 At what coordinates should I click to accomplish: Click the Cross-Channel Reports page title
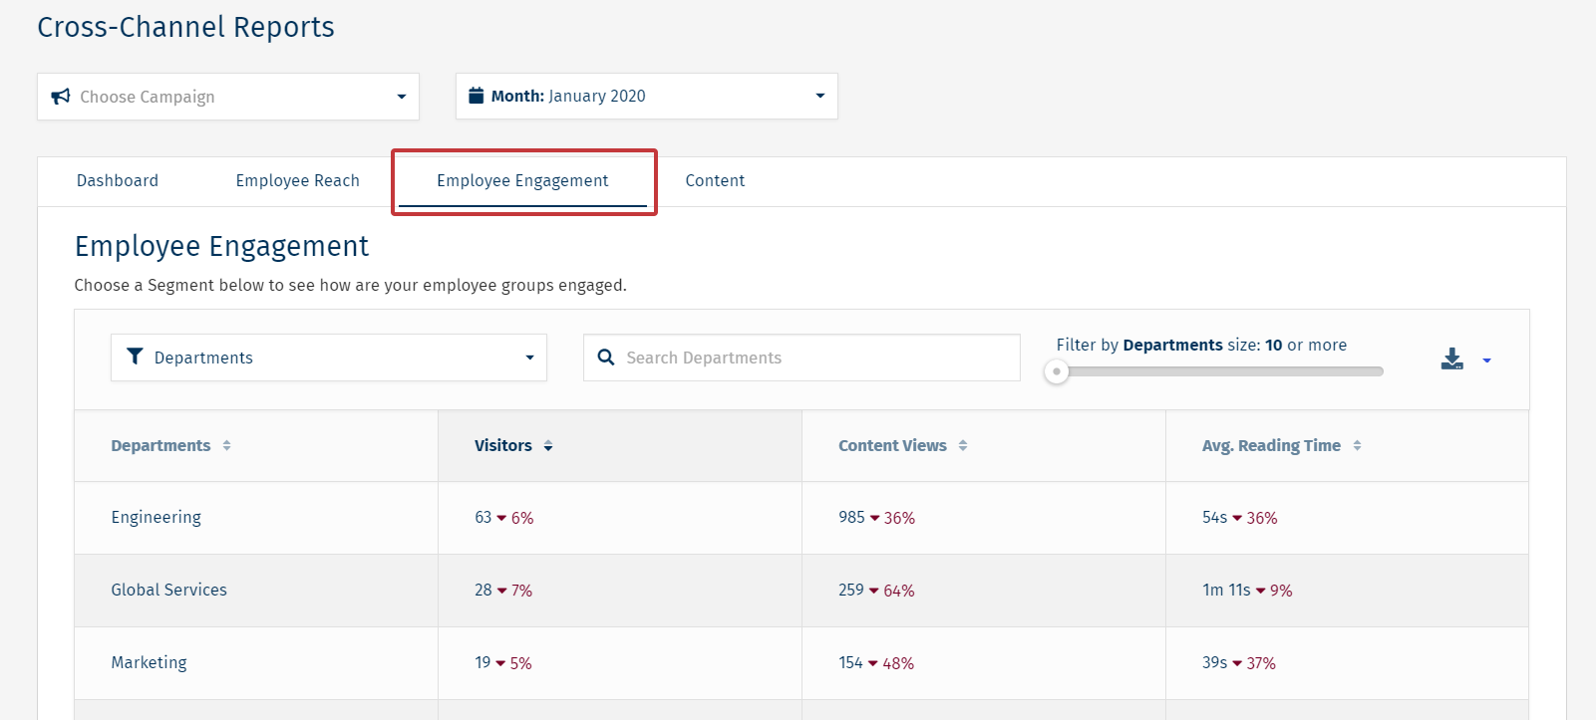(x=185, y=27)
